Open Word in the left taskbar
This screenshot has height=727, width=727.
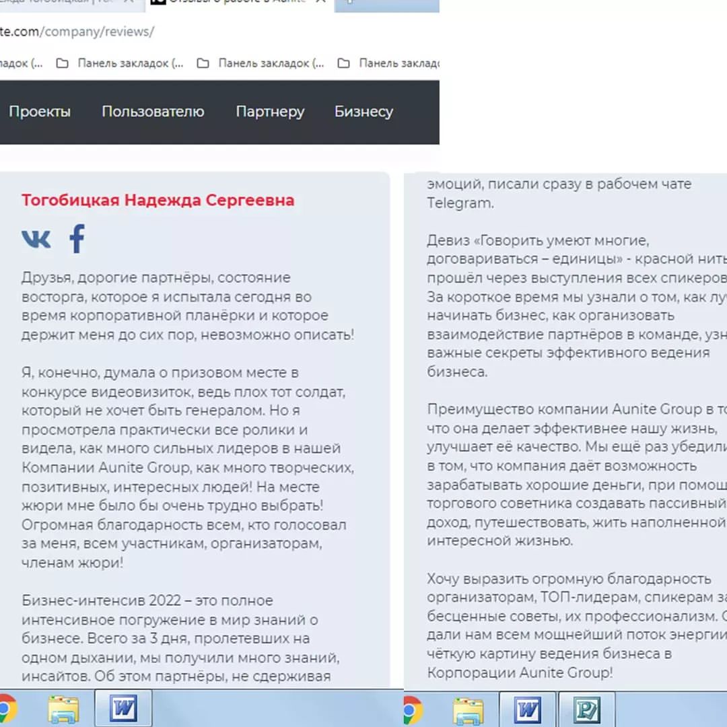click(x=123, y=708)
